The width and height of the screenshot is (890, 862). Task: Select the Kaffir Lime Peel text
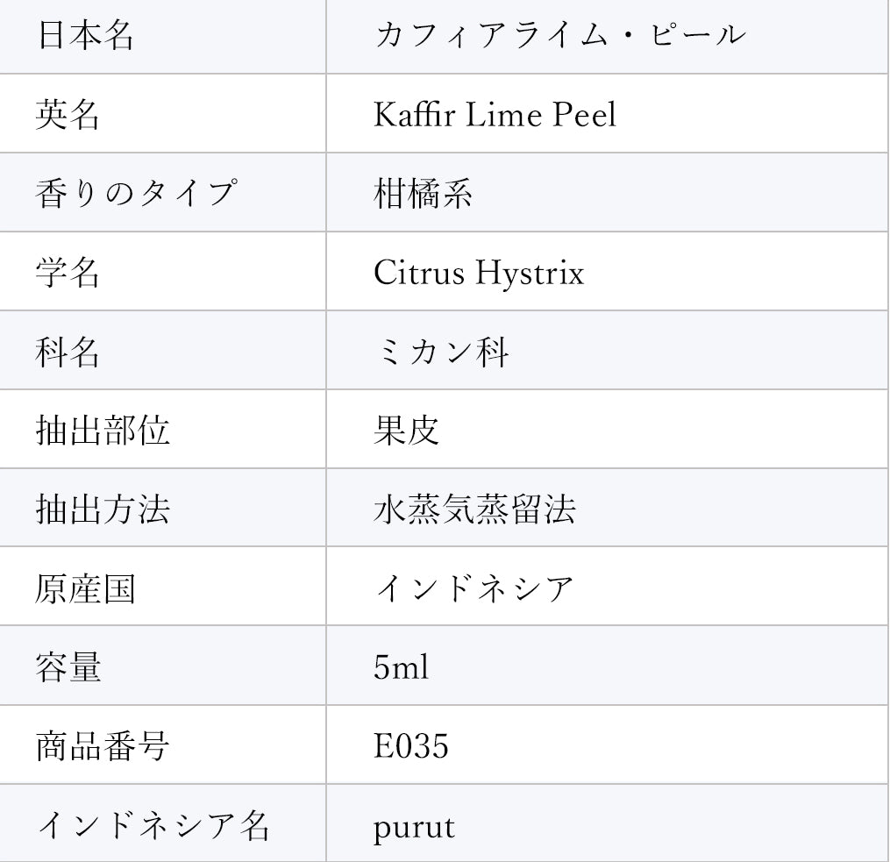(495, 115)
